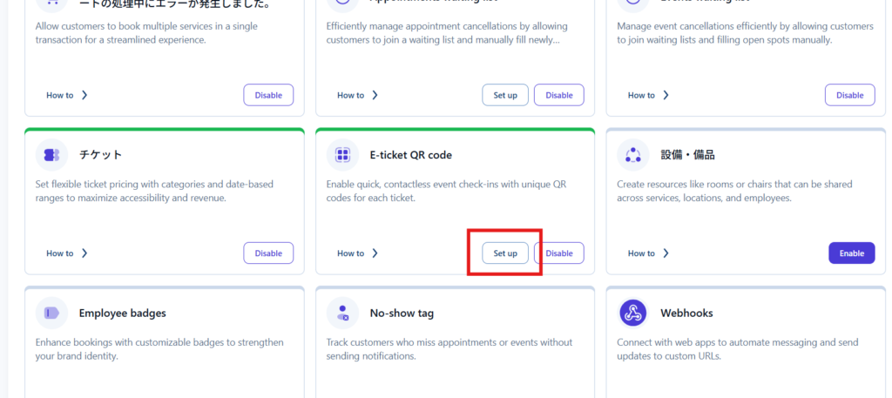
Task: Open How to for events waiting list
Action: (x=649, y=95)
